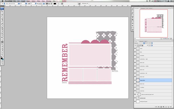Click the Navigator preview thumbnail
The width and height of the screenshot is (174, 109).
[x=154, y=23]
